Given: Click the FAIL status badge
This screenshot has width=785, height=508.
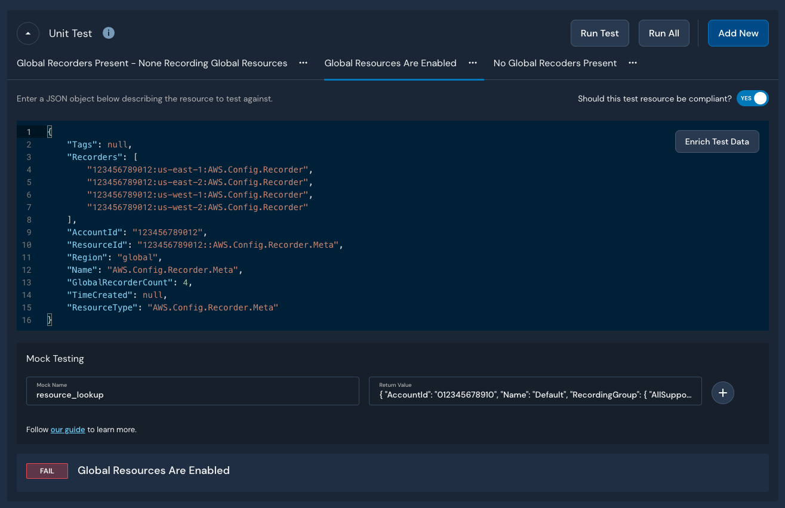Looking at the screenshot, I should (47, 470).
